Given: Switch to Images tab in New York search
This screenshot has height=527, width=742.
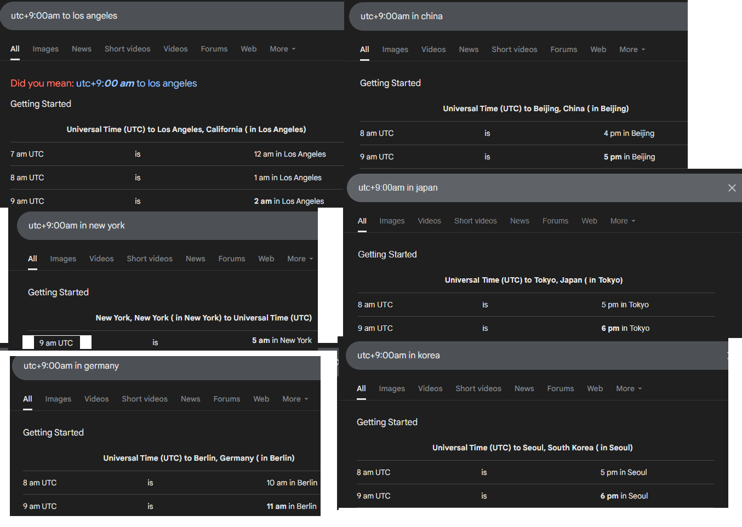Looking at the screenshot, I should [63, 259].
